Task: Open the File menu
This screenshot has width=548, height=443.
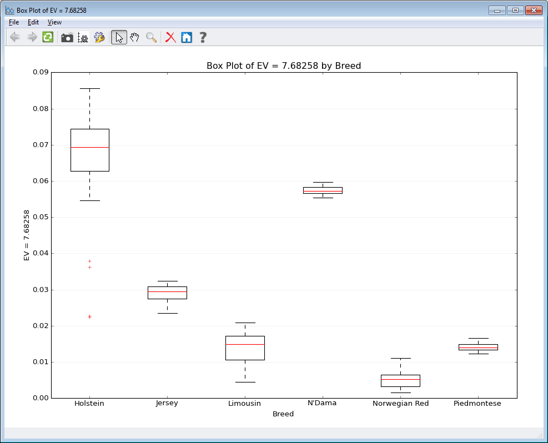Action: pyautogui.click(x=13, y=22)
